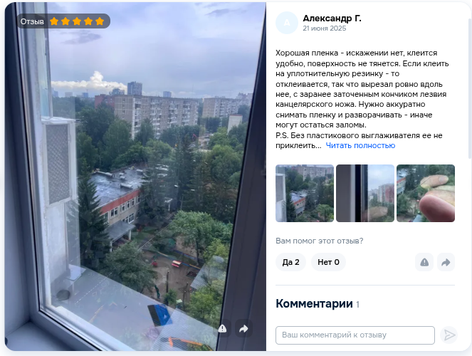Image resolution: width=472 pixels, height=356 pixels.
Task: Click the first rating star
Action: (x=54, y=21)
